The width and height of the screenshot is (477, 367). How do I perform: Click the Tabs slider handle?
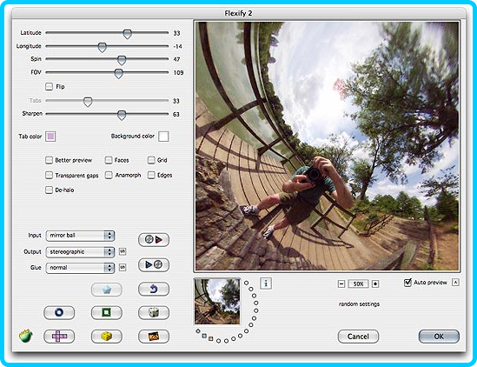coord(88,102)
